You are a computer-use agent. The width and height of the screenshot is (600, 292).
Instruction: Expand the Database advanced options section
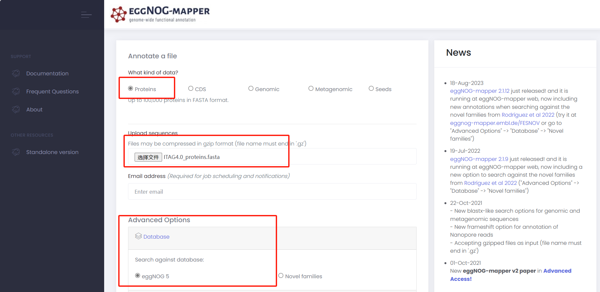(x=156, y=237)
